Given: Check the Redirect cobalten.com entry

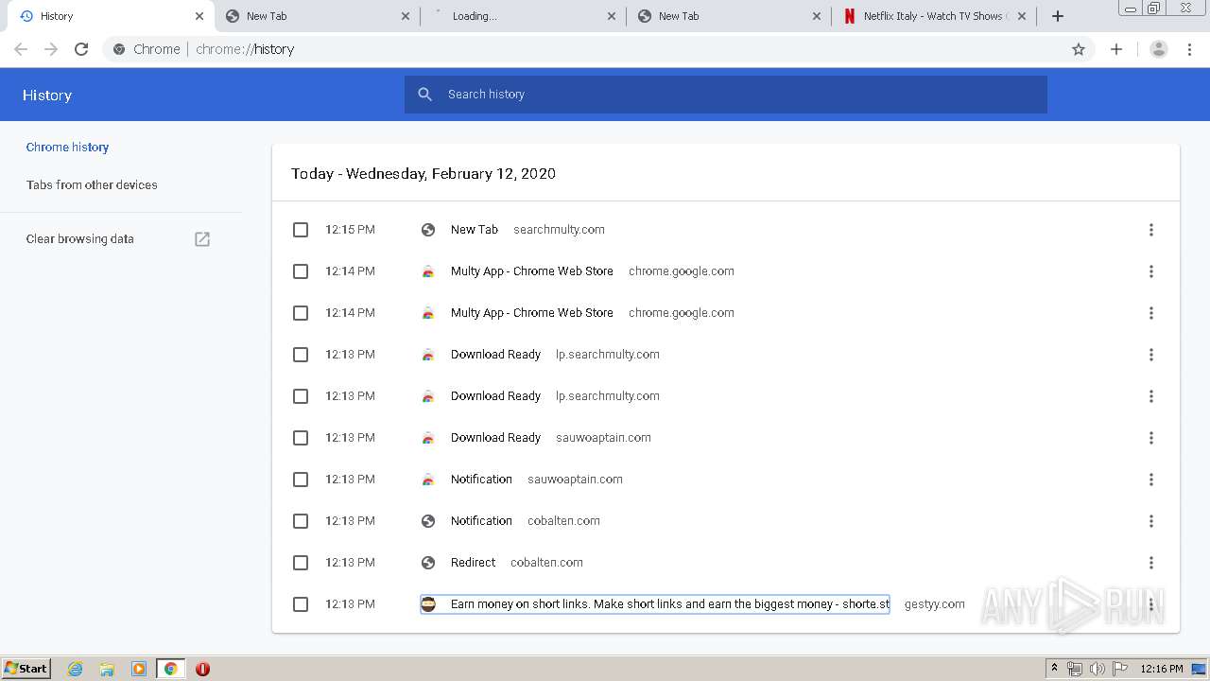Looking at the screenshot, I should (x=301, y=563).
